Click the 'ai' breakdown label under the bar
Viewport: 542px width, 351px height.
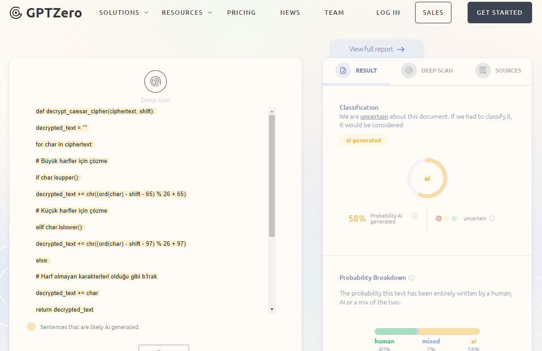pos(473,341)
